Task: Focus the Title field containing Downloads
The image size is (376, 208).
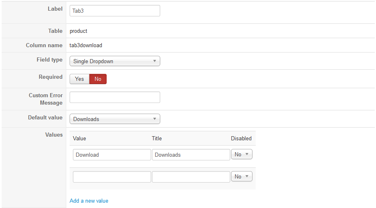Action: tap(191, 155)
